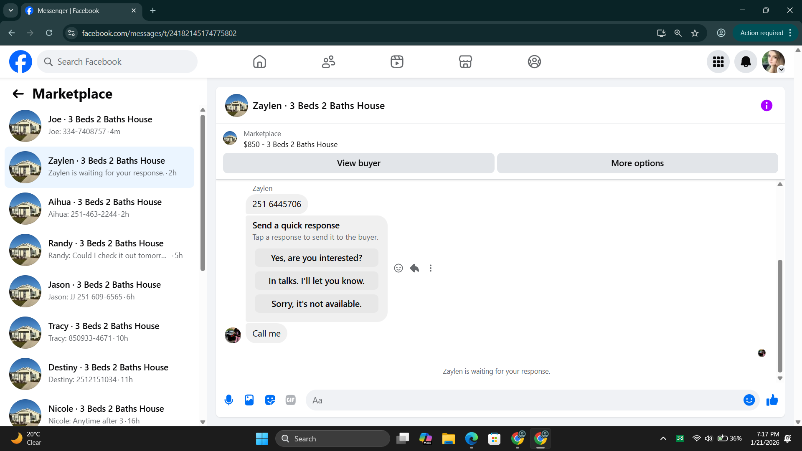802x451 pixels.
Task: React to message with emoji icon
Action: 398,268
